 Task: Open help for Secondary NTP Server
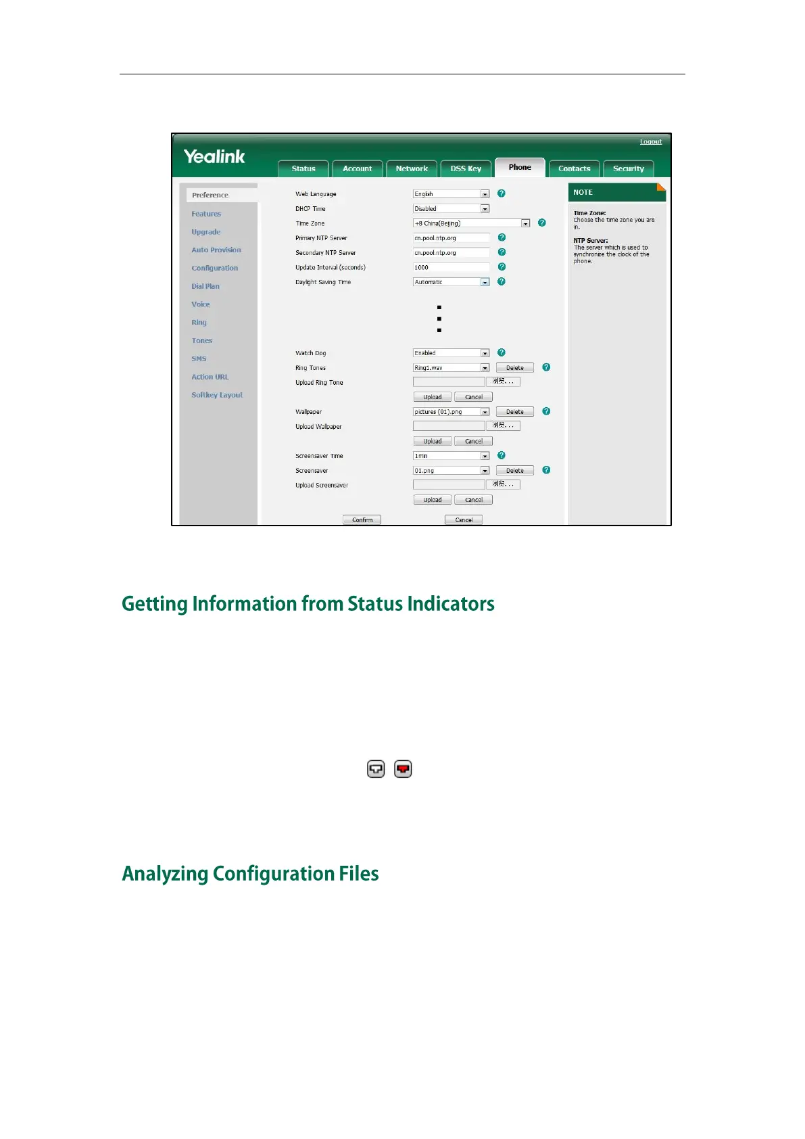click(x=502, y=252)
